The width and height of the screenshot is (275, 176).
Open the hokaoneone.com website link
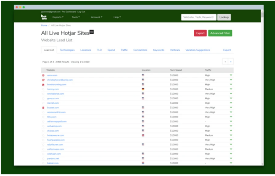[55, 135]
